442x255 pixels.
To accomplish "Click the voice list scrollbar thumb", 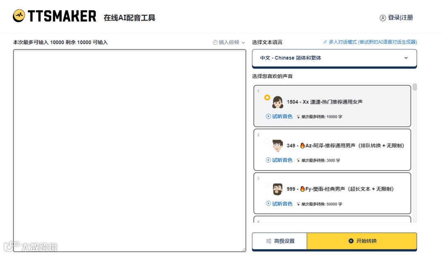I will [415, 87].
